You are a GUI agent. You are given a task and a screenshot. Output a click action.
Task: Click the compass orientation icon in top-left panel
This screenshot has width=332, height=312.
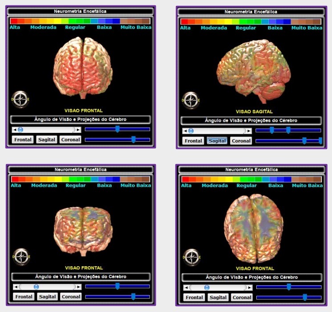[20, 100]
